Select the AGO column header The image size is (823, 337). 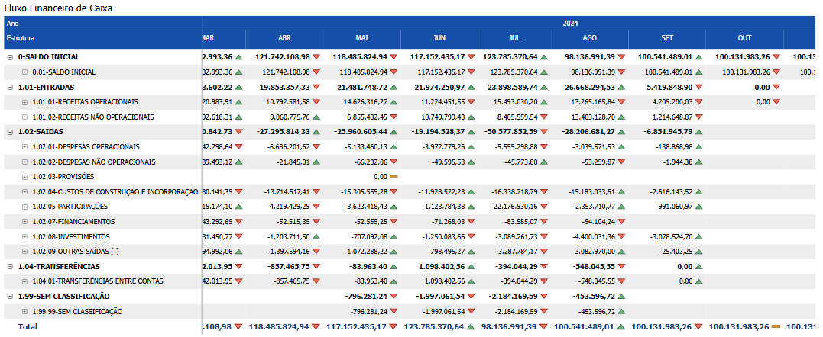[590, 37]
